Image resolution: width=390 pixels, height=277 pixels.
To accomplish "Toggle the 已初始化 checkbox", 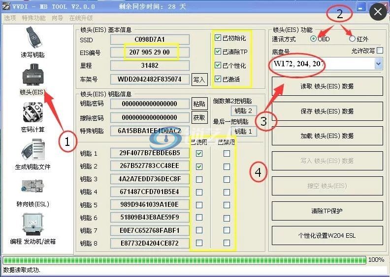I will (218, 38).
